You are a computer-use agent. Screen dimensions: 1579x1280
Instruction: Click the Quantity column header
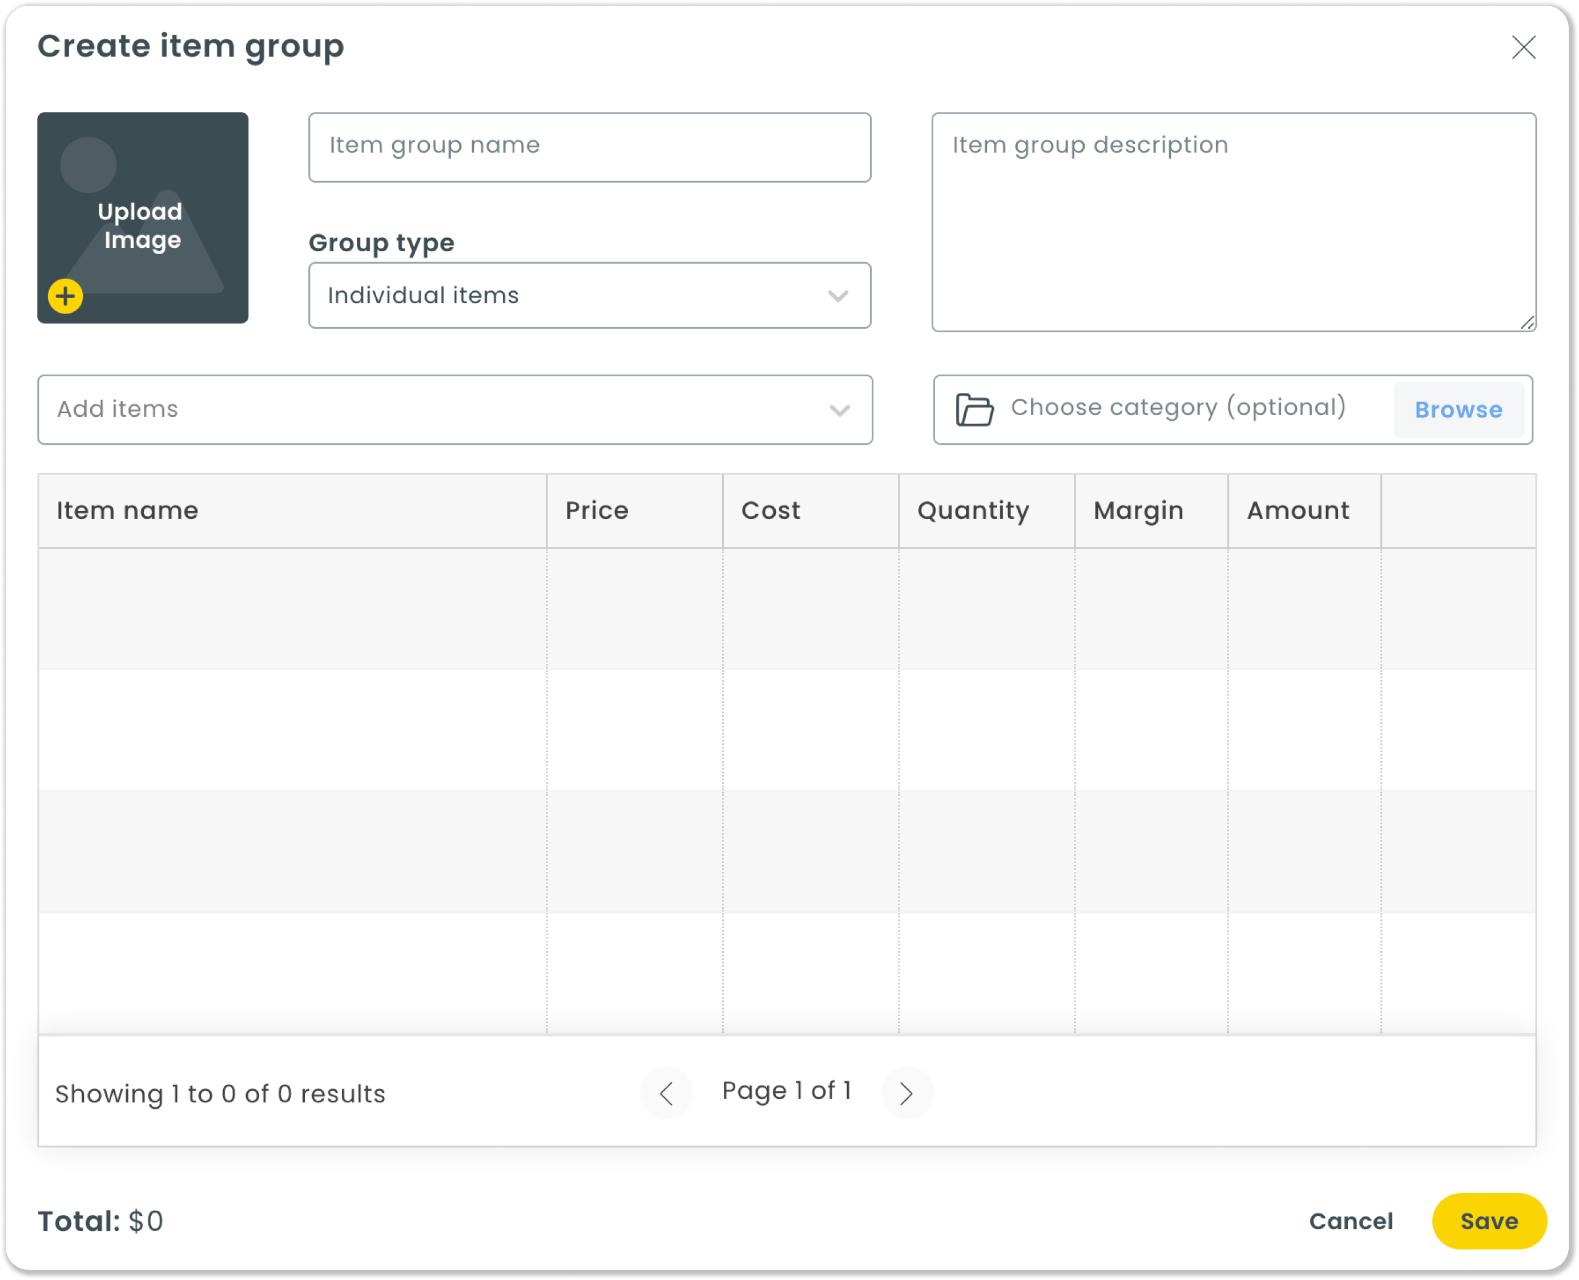[972, 510]
